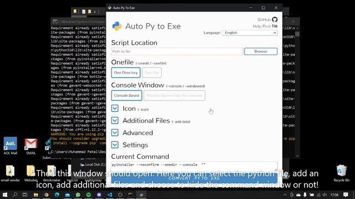Open WhatsApp from the taskbar
The image size is (355, 199).
point(78,195)
